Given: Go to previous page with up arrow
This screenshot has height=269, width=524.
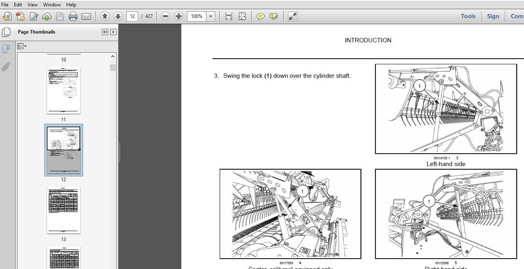Looking at the screenshot, I should coord(105,16).
